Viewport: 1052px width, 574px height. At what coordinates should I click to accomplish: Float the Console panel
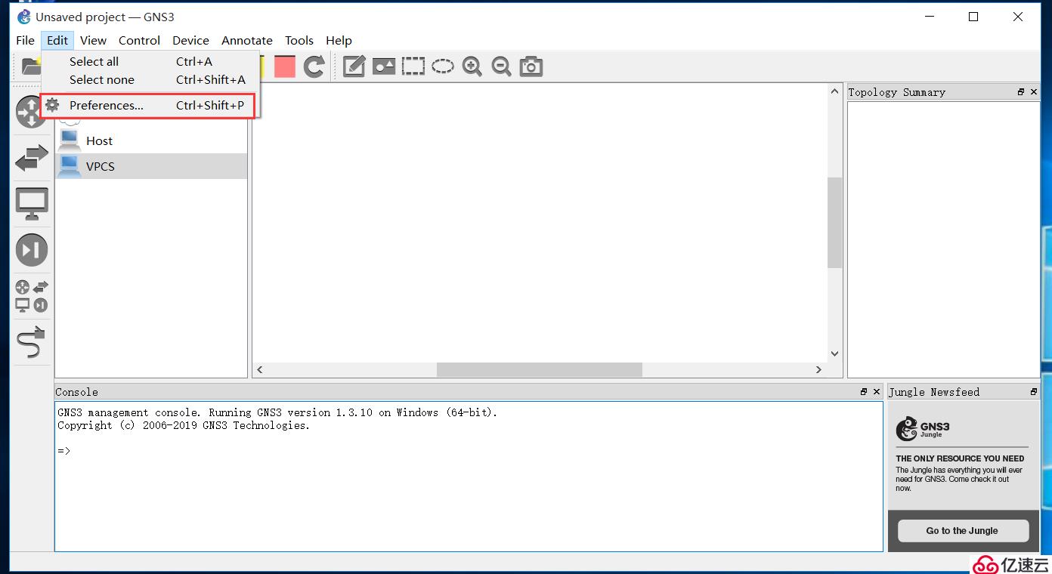(x=864, y=392)
